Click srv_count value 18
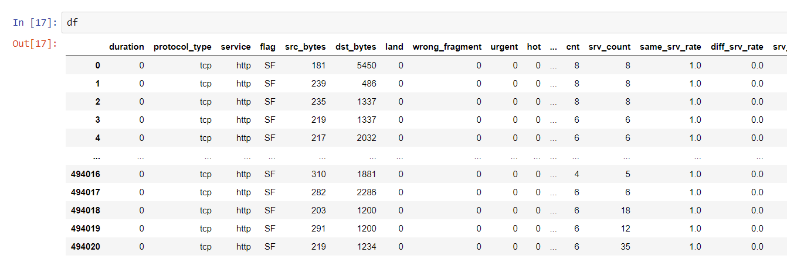This screenshot has height=259, width=787. pos(626,210)
